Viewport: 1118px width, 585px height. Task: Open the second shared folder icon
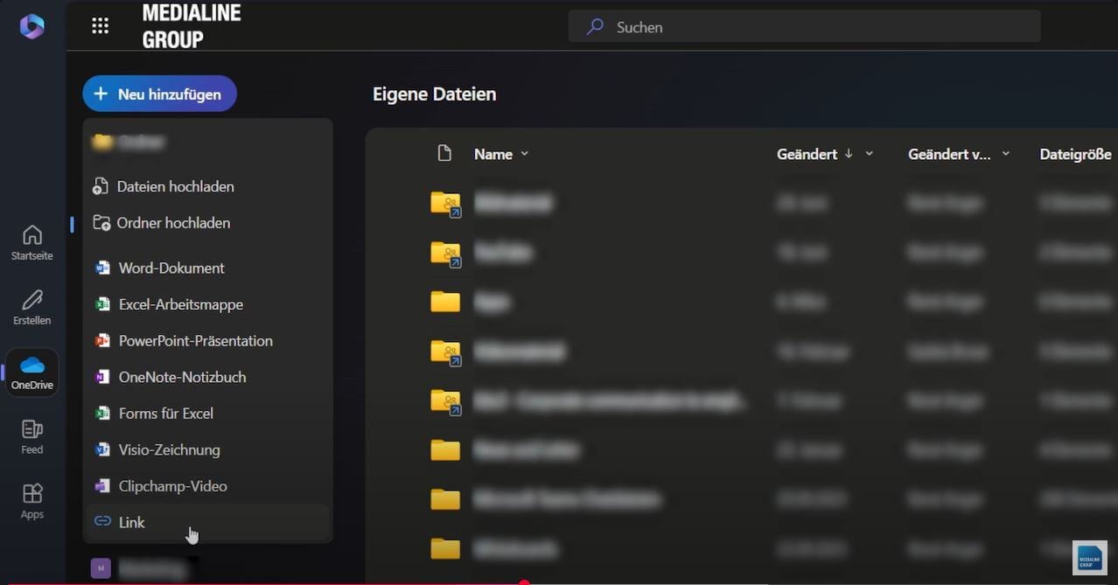point(446,253)
